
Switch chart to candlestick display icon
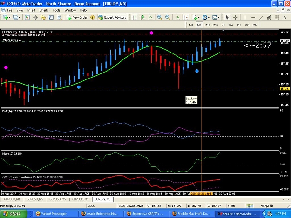(x=142, y=17)
